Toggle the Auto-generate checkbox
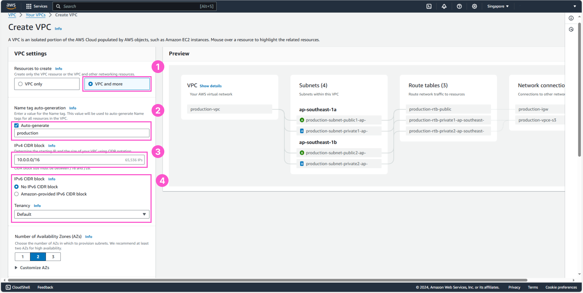The image size is (583, 293). click(x=16, y=126)
